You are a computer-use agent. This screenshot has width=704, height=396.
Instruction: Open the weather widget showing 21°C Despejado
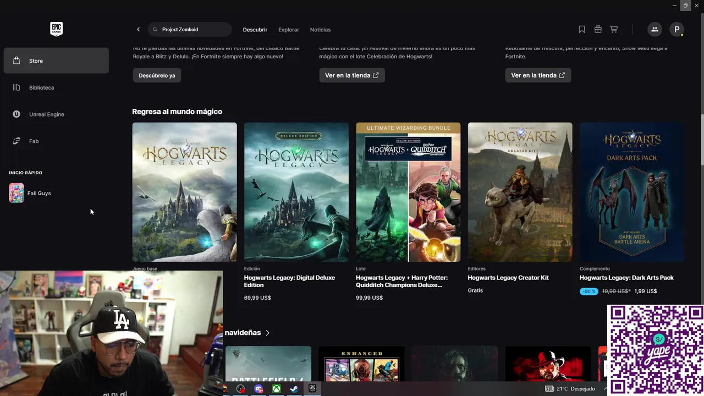point(570,389)
